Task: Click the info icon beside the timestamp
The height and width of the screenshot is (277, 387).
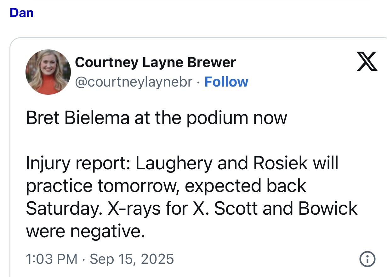Action: click(x=367, y=259)
